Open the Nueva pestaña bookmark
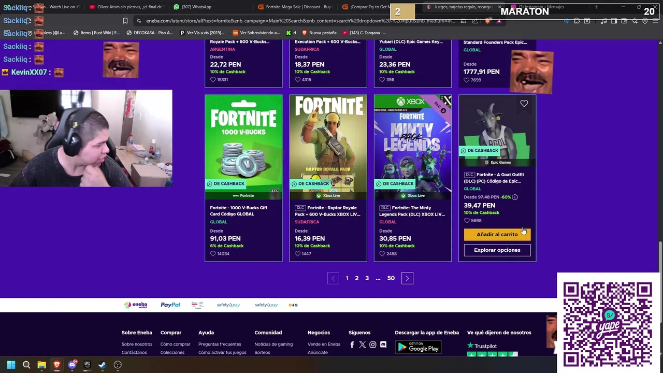 (320, 33)
